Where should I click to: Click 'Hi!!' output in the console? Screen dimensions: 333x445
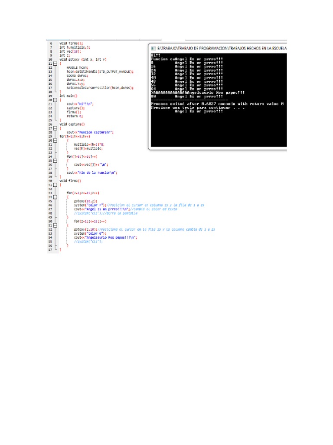(156, 55)
